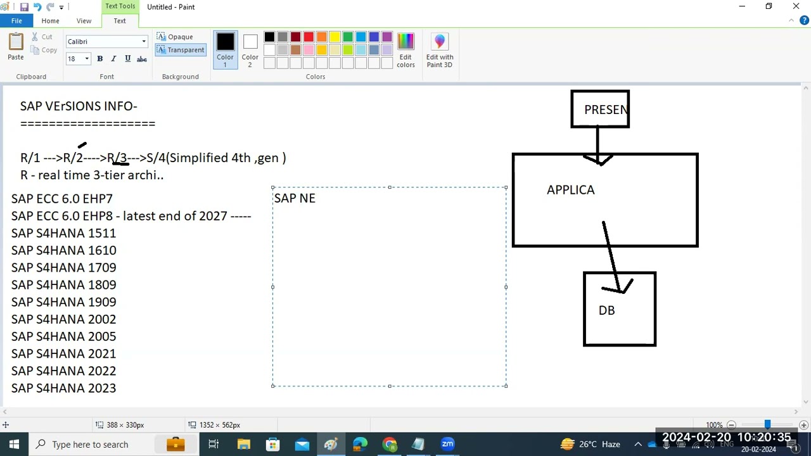Select the Color 2 button

(x=250, y=50)
